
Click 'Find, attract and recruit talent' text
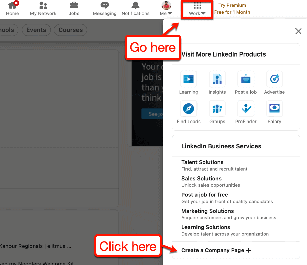[x=214, y=169]
